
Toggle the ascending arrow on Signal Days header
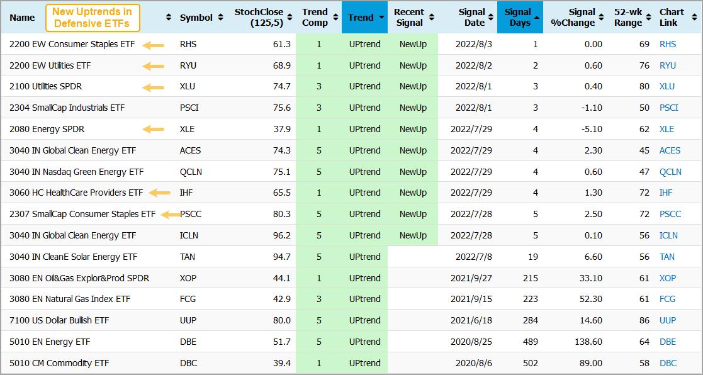(x=536, y=17)
